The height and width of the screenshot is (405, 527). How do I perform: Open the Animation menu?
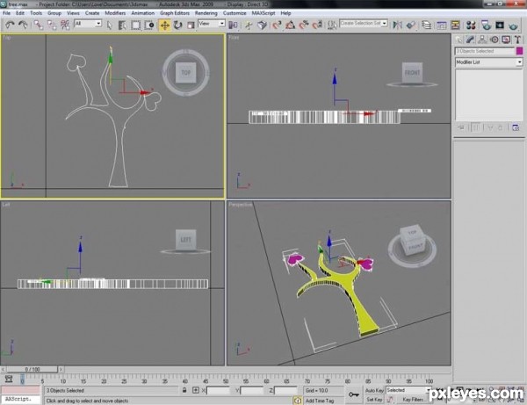coord(142,13)
